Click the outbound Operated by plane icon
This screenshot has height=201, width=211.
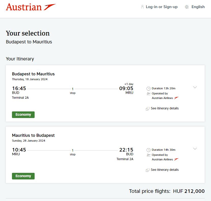point(148,94)
